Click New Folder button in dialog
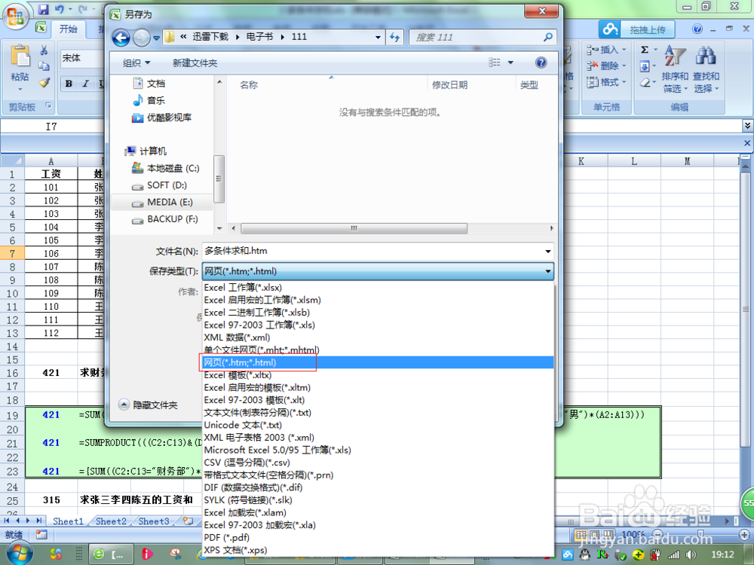754x565 pixels. coord(195,63)
